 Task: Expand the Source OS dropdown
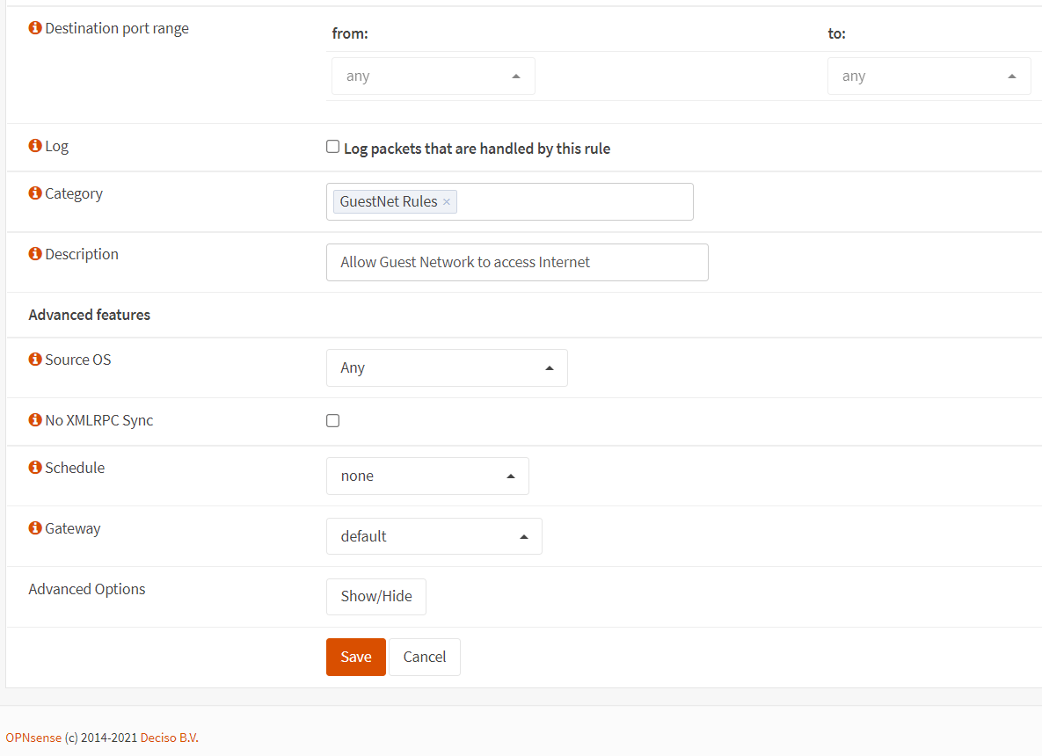coord(447,368)
